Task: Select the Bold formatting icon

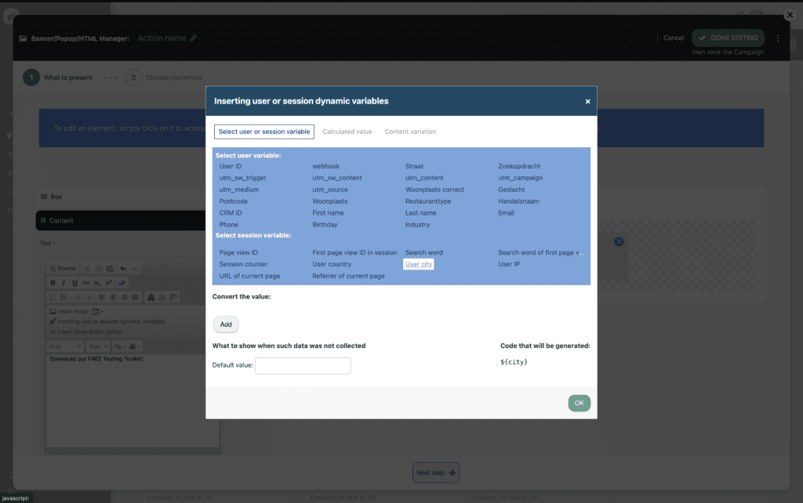Action: (53, 282)
